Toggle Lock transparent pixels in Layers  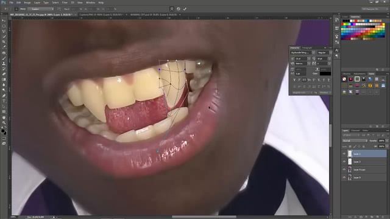pos(350,147)
